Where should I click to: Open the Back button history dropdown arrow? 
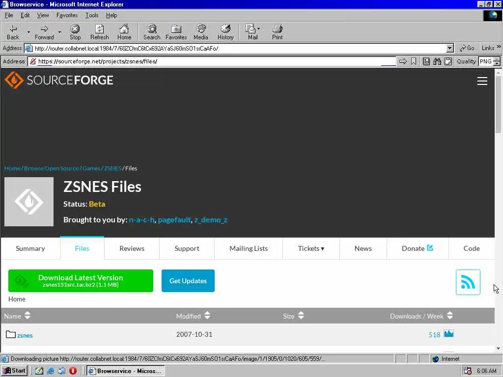point(28,32)
